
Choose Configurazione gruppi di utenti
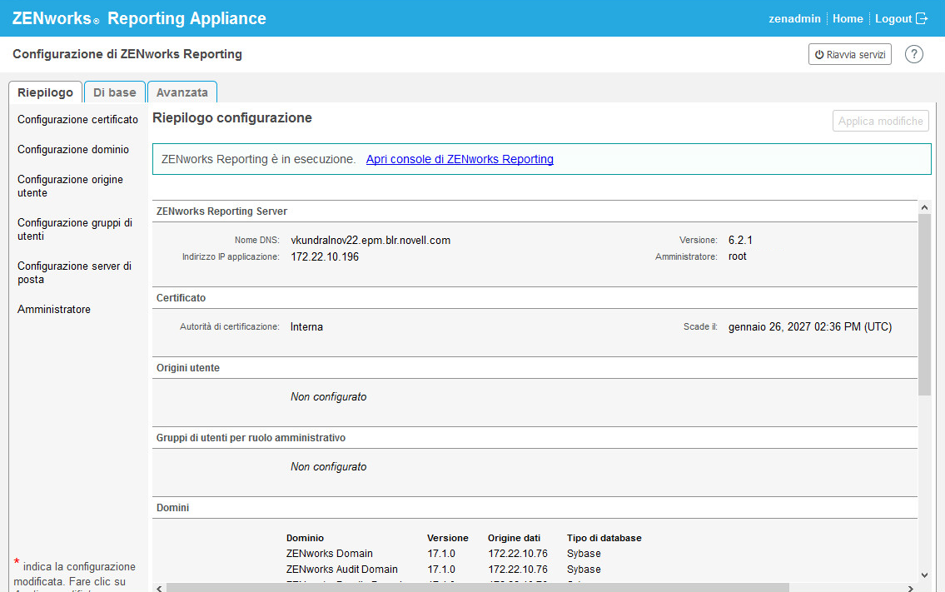point(75,229)
